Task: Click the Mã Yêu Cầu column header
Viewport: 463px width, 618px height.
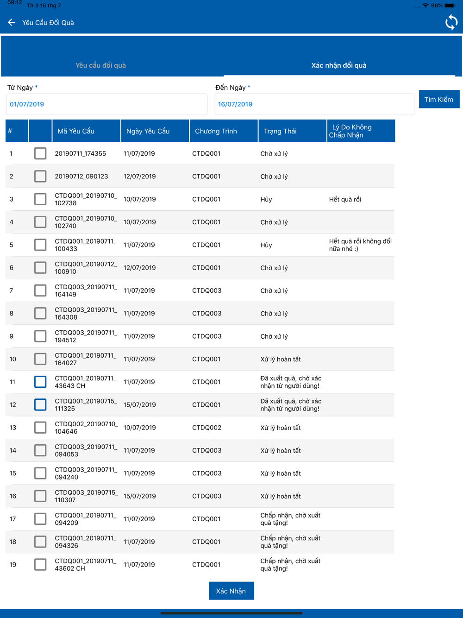Action: [x=86, y=131]
